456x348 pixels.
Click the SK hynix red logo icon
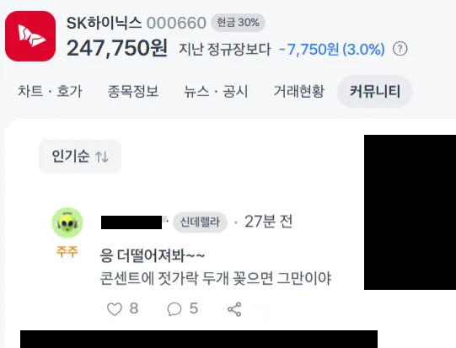click(30, 36)
